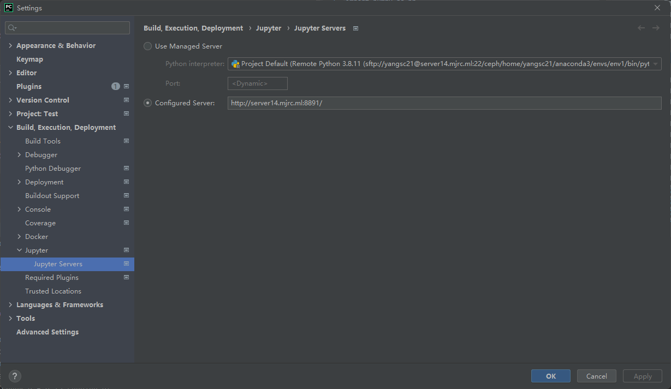Click project-level marker icon next to Coverage

127,223
